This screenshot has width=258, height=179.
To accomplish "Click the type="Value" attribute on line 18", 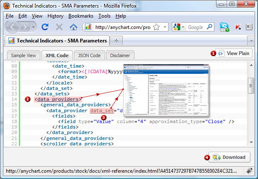I will click(x=96, y=121).
